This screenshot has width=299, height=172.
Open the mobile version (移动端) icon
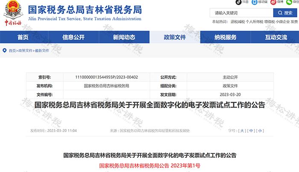pos(255,2)
